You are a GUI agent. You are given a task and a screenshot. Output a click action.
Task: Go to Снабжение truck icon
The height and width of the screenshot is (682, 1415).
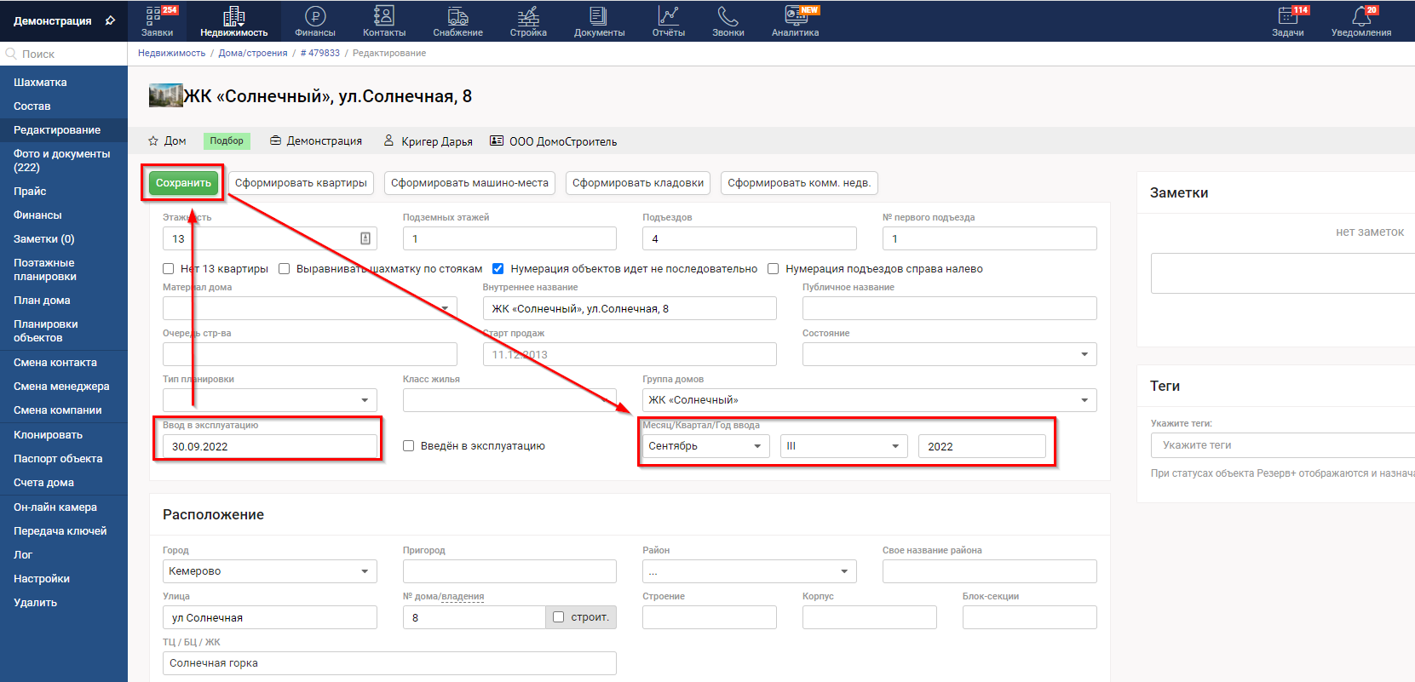[457, 16]
